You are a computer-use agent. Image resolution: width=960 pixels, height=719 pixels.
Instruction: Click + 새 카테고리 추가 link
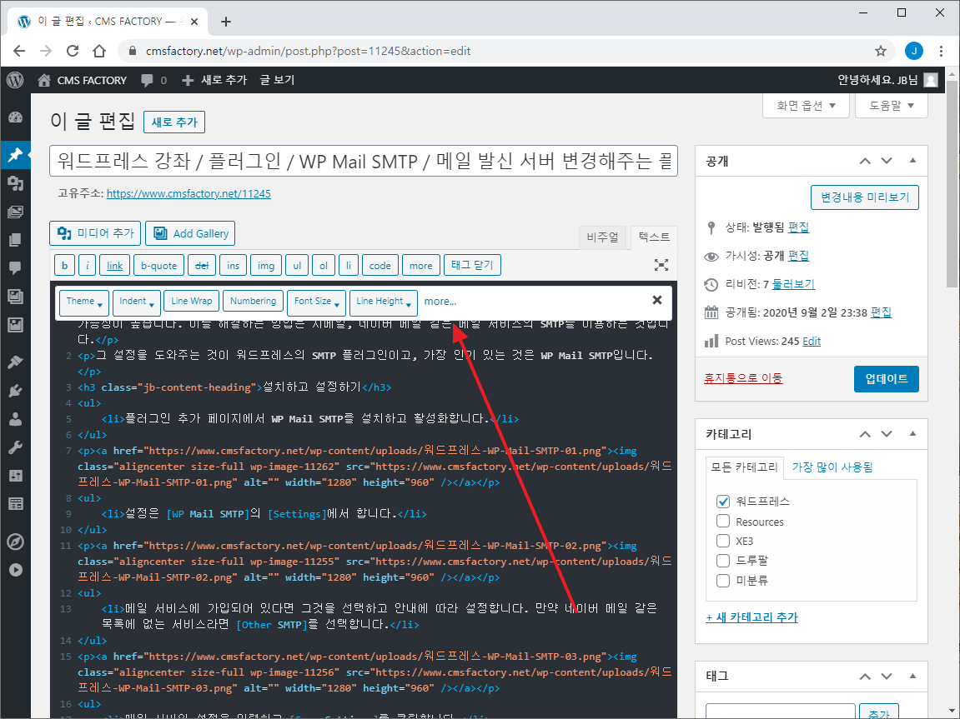coord(751,617)
